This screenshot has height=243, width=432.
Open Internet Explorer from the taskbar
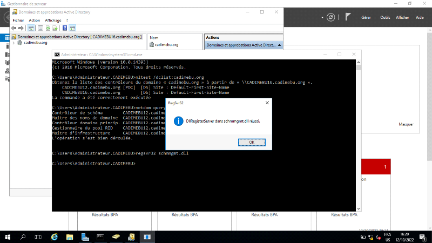point(54,237)
